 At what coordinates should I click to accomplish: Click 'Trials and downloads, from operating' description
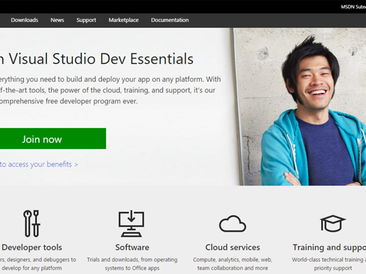(x=132, y=260)
